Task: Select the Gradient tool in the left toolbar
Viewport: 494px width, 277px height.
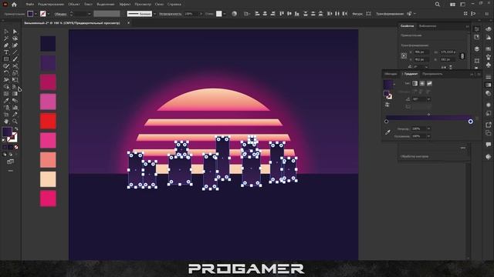Action: (x=15, y=94)
